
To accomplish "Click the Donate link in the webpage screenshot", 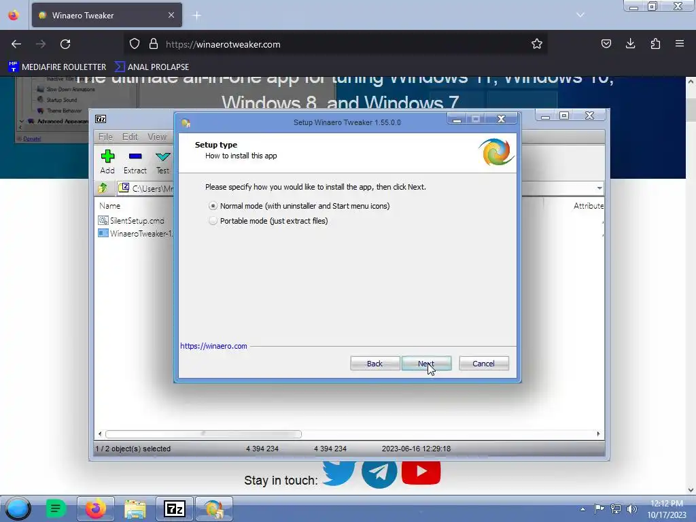I will coord(31,139).
